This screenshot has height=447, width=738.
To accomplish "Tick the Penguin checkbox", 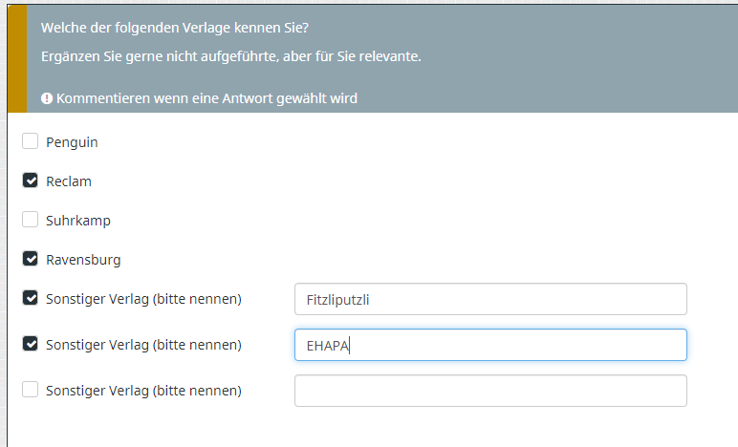I will (30, 141).
